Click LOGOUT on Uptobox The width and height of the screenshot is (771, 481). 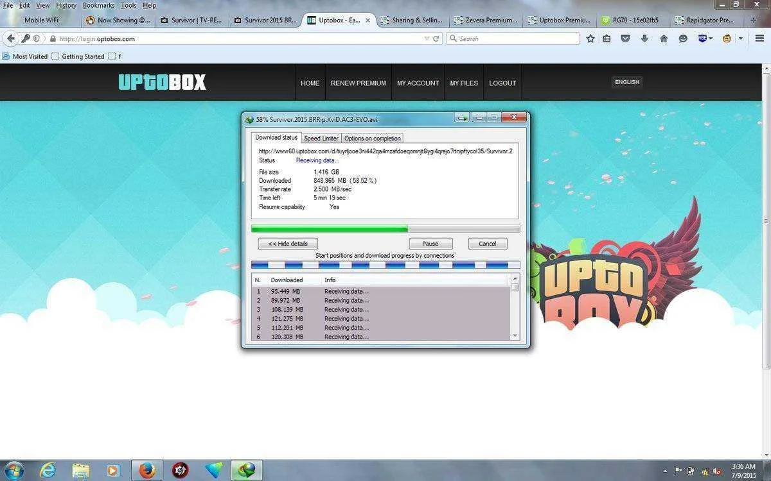coord(502,83)
